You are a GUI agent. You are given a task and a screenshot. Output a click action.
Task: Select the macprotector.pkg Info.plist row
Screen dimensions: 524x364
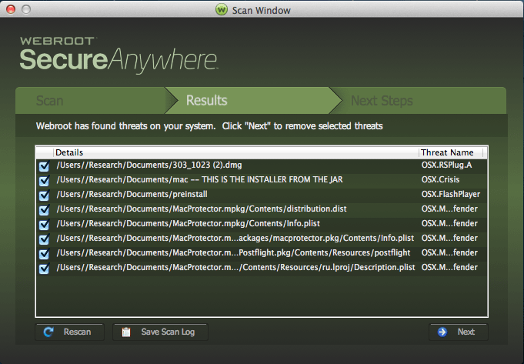pos(262,239)
